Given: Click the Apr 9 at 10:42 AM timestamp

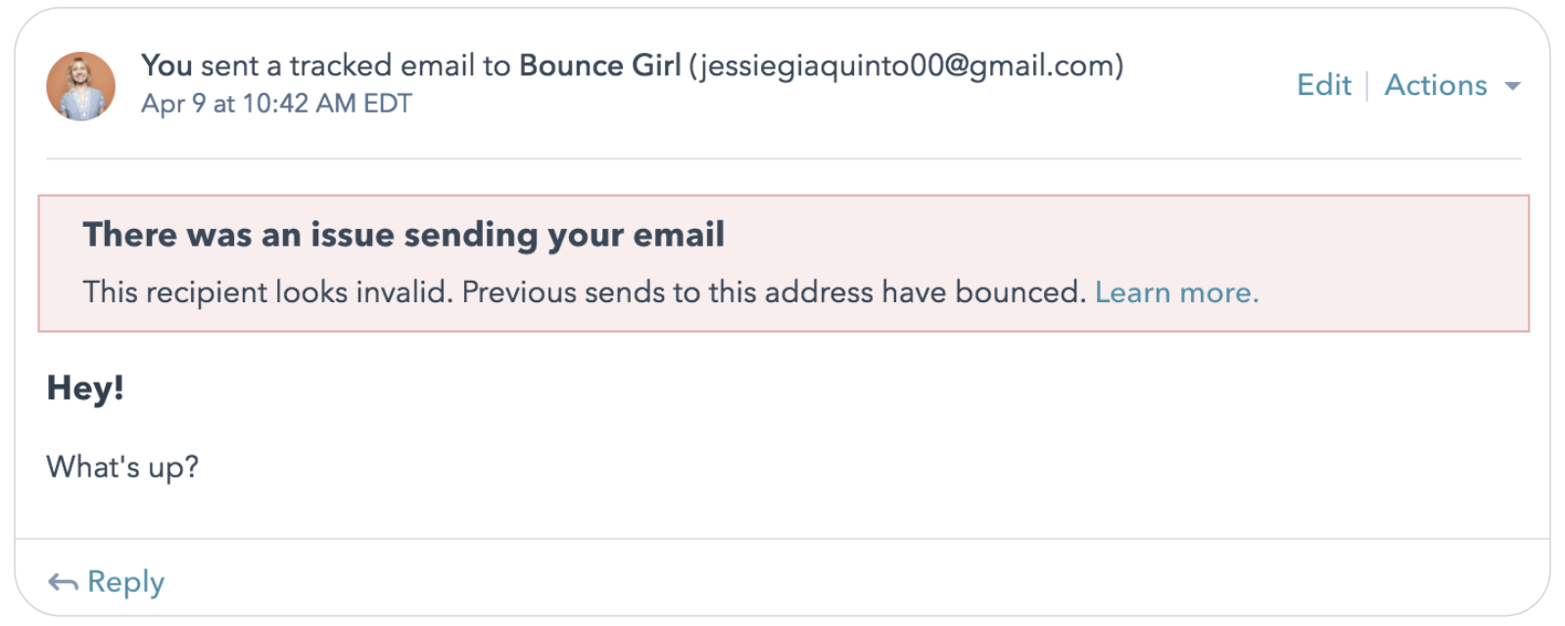Looking at the screenshot, I should (x=276, y=104).
